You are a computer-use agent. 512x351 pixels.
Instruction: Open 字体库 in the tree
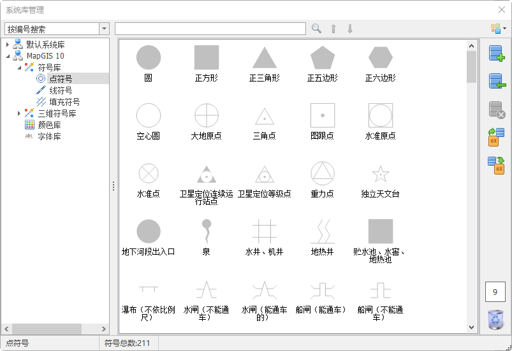(x=49, y=136)
